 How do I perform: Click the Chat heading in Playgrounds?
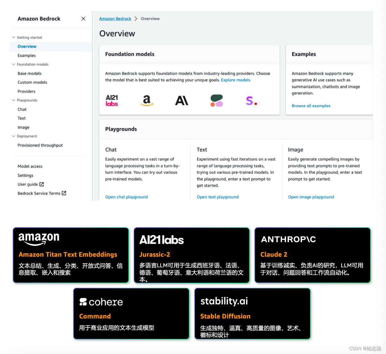coord(111,150)
